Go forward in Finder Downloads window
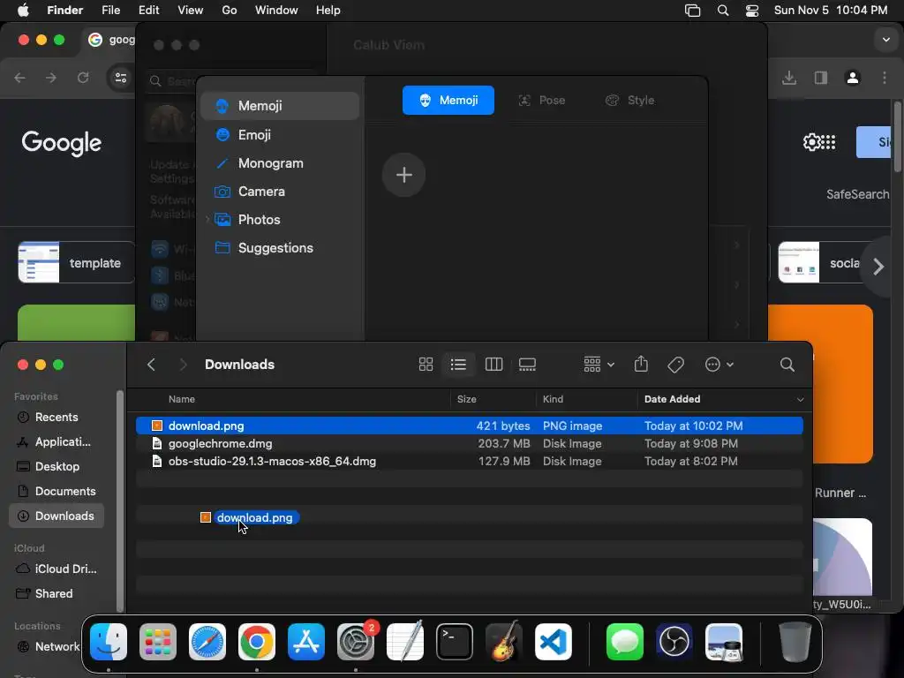The width and height of the screenshot is (904, 678). click(x=183, y=365)
